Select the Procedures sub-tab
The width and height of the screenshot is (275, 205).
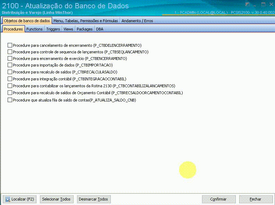pyautogui.click(x=13, y=29)
